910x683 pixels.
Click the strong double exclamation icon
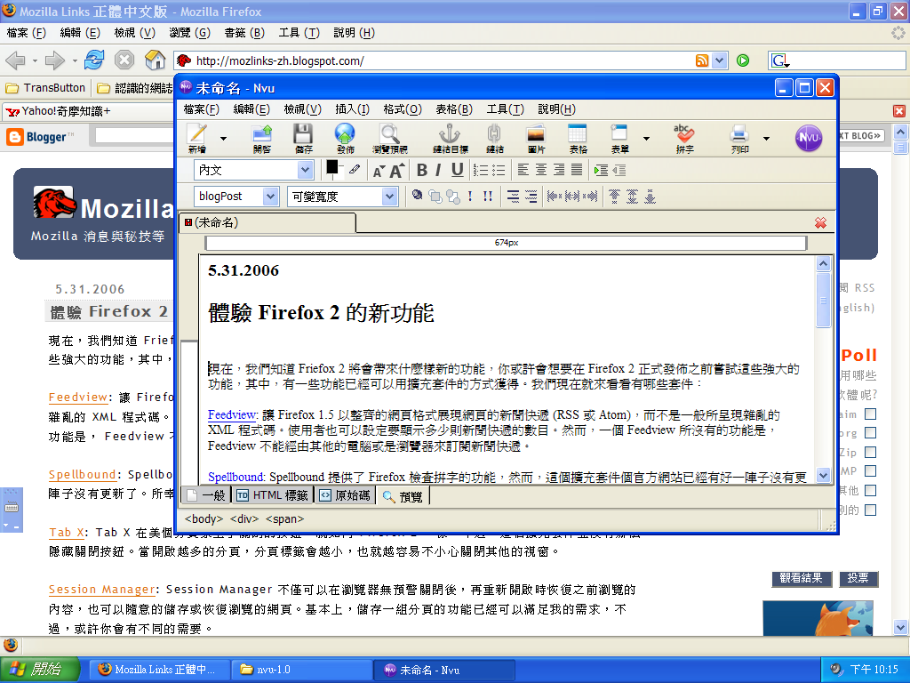[x=488, y=197]
